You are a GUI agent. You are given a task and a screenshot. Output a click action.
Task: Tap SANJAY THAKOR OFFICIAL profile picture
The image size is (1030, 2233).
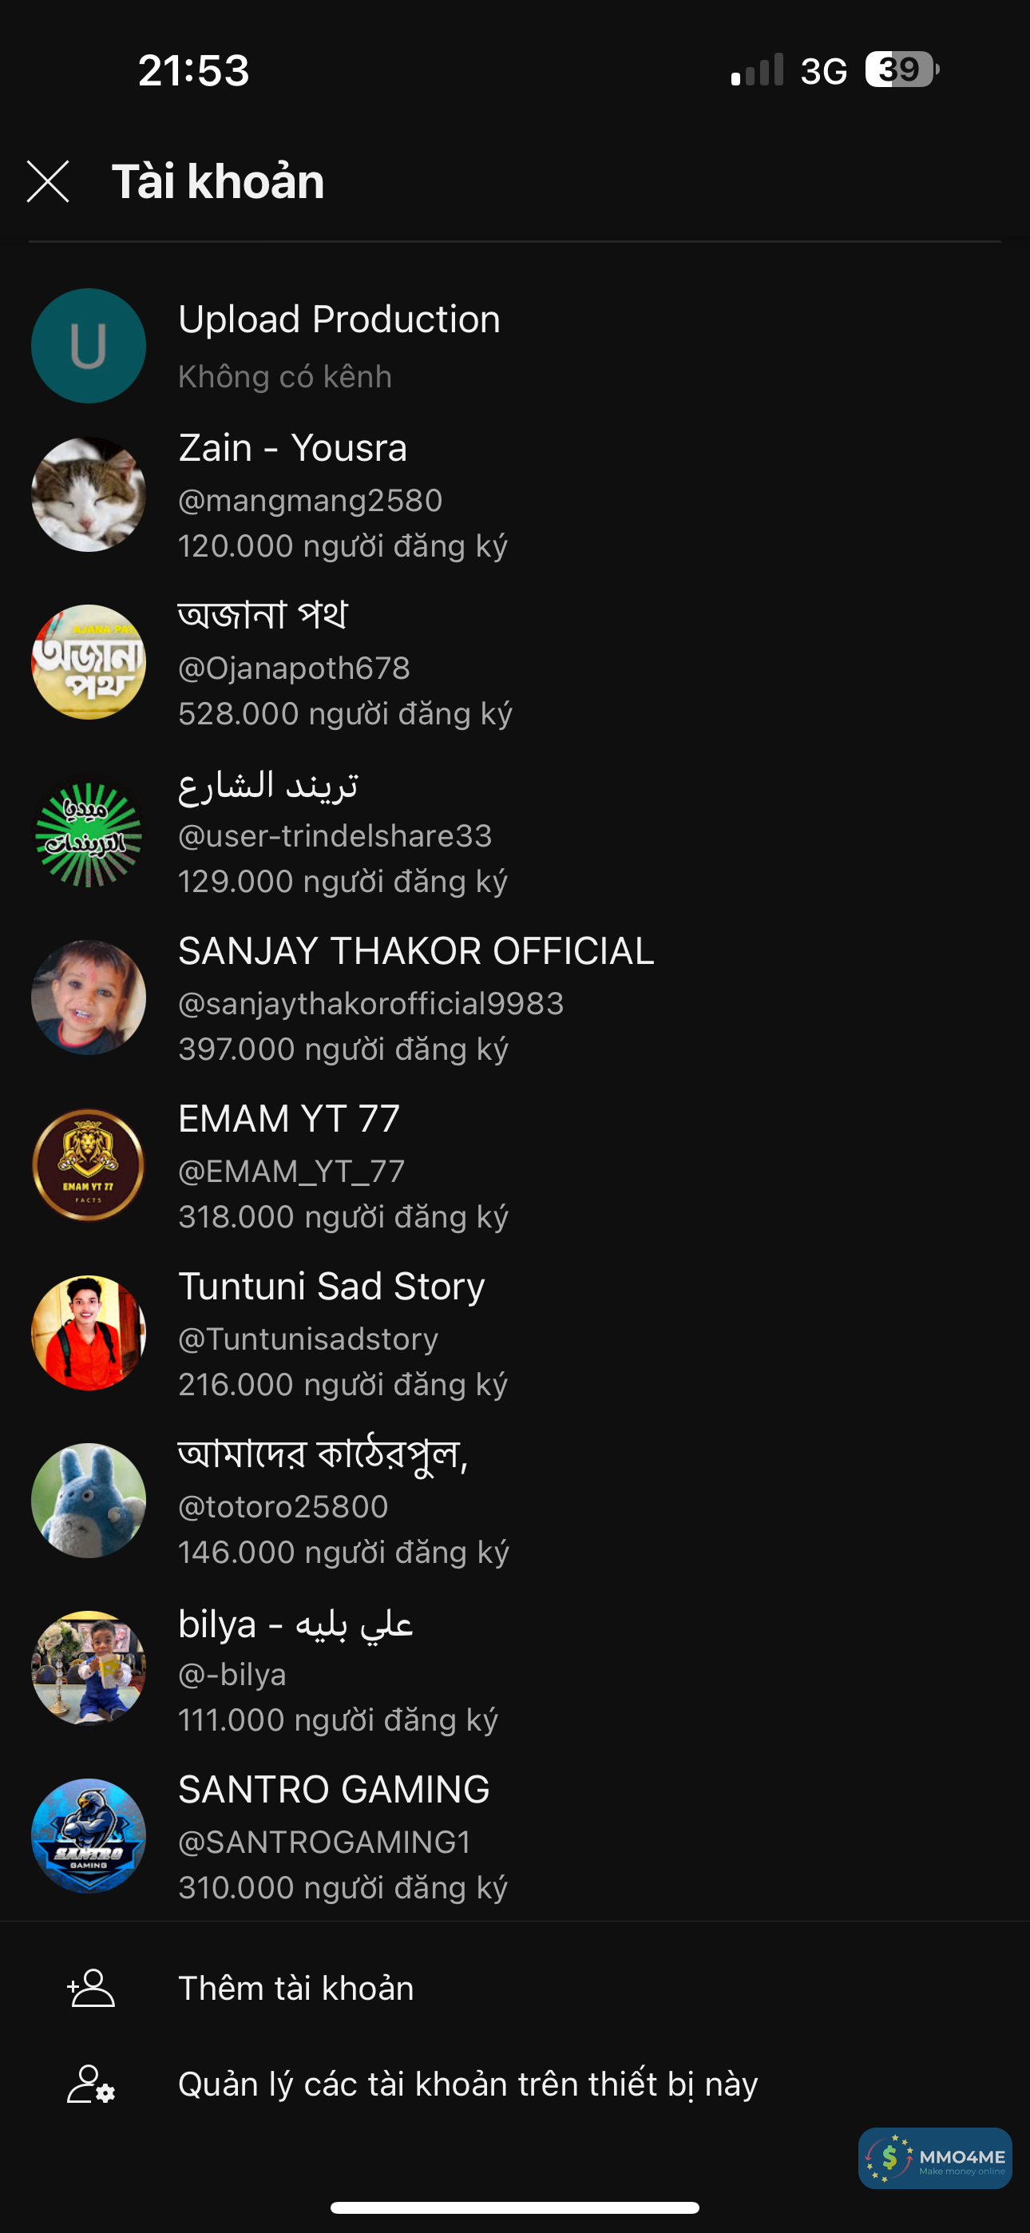point(89,998)
